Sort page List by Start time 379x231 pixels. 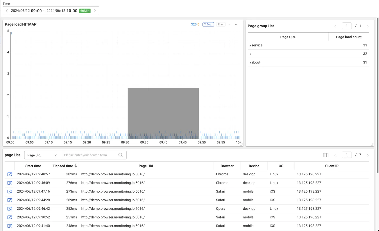point(33,166)
